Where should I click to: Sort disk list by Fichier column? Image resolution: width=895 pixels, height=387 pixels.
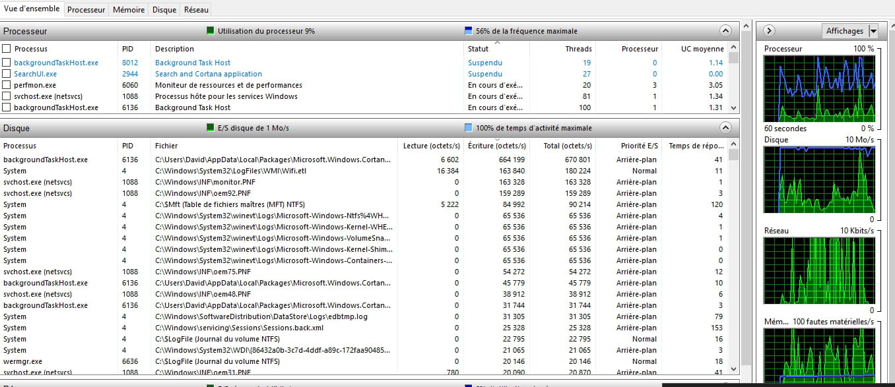point(275,146)
